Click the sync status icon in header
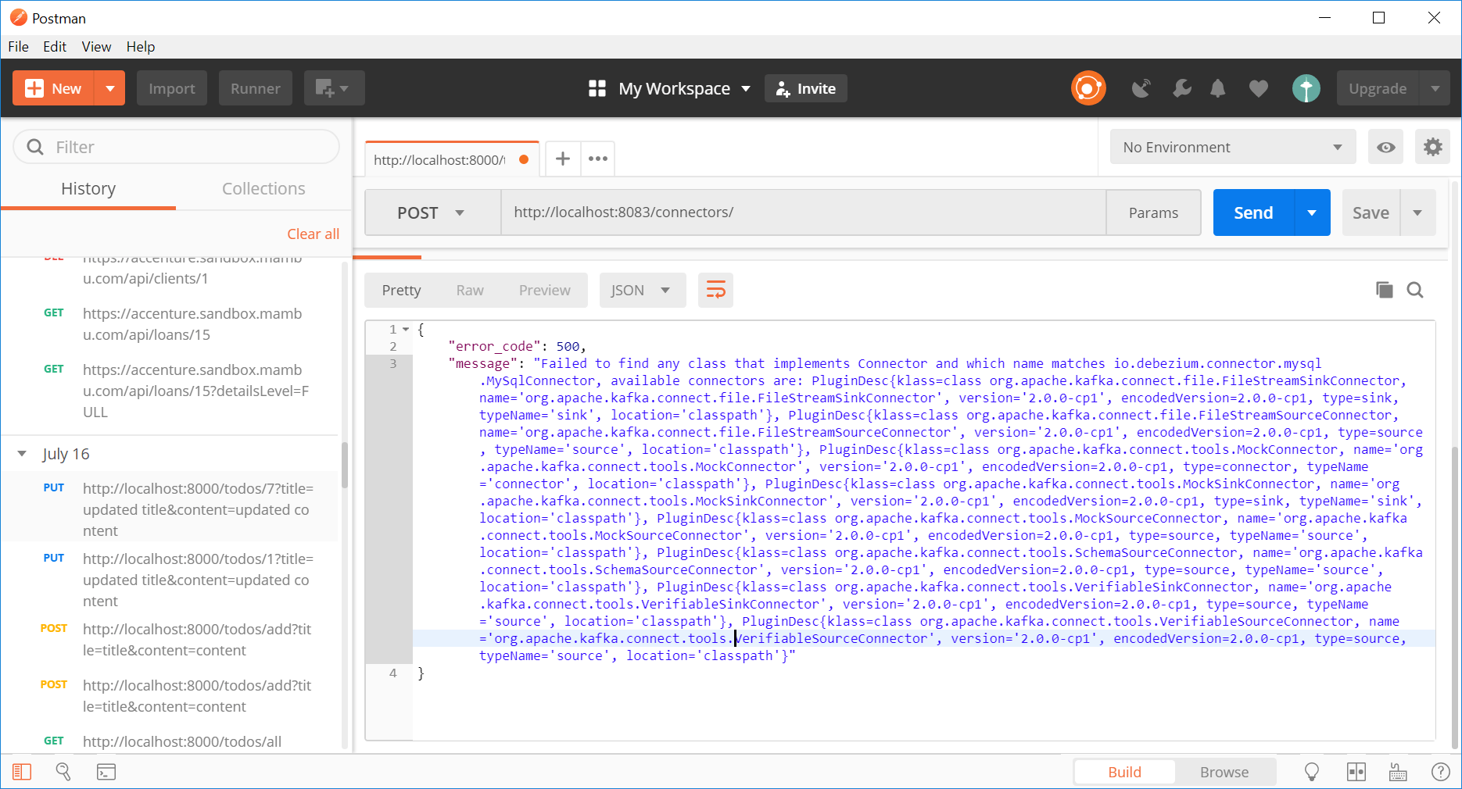1462x789 pixels. pos(1088,88)
